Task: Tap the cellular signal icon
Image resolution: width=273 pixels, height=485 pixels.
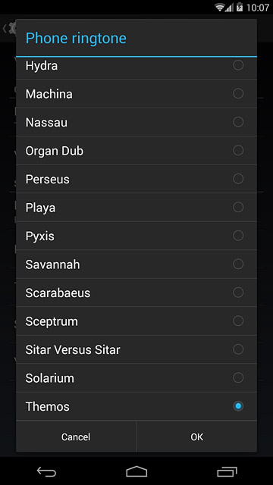Action: (229, 7)
